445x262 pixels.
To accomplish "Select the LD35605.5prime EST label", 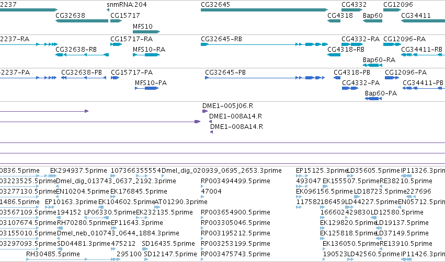I will click(x=374, y=171).
